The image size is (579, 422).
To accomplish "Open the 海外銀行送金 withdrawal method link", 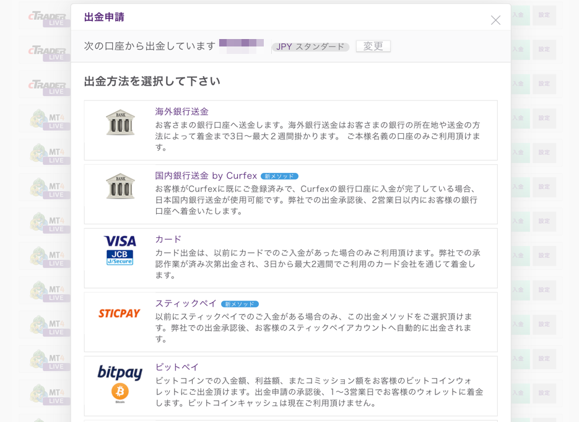I will (181, 112).
